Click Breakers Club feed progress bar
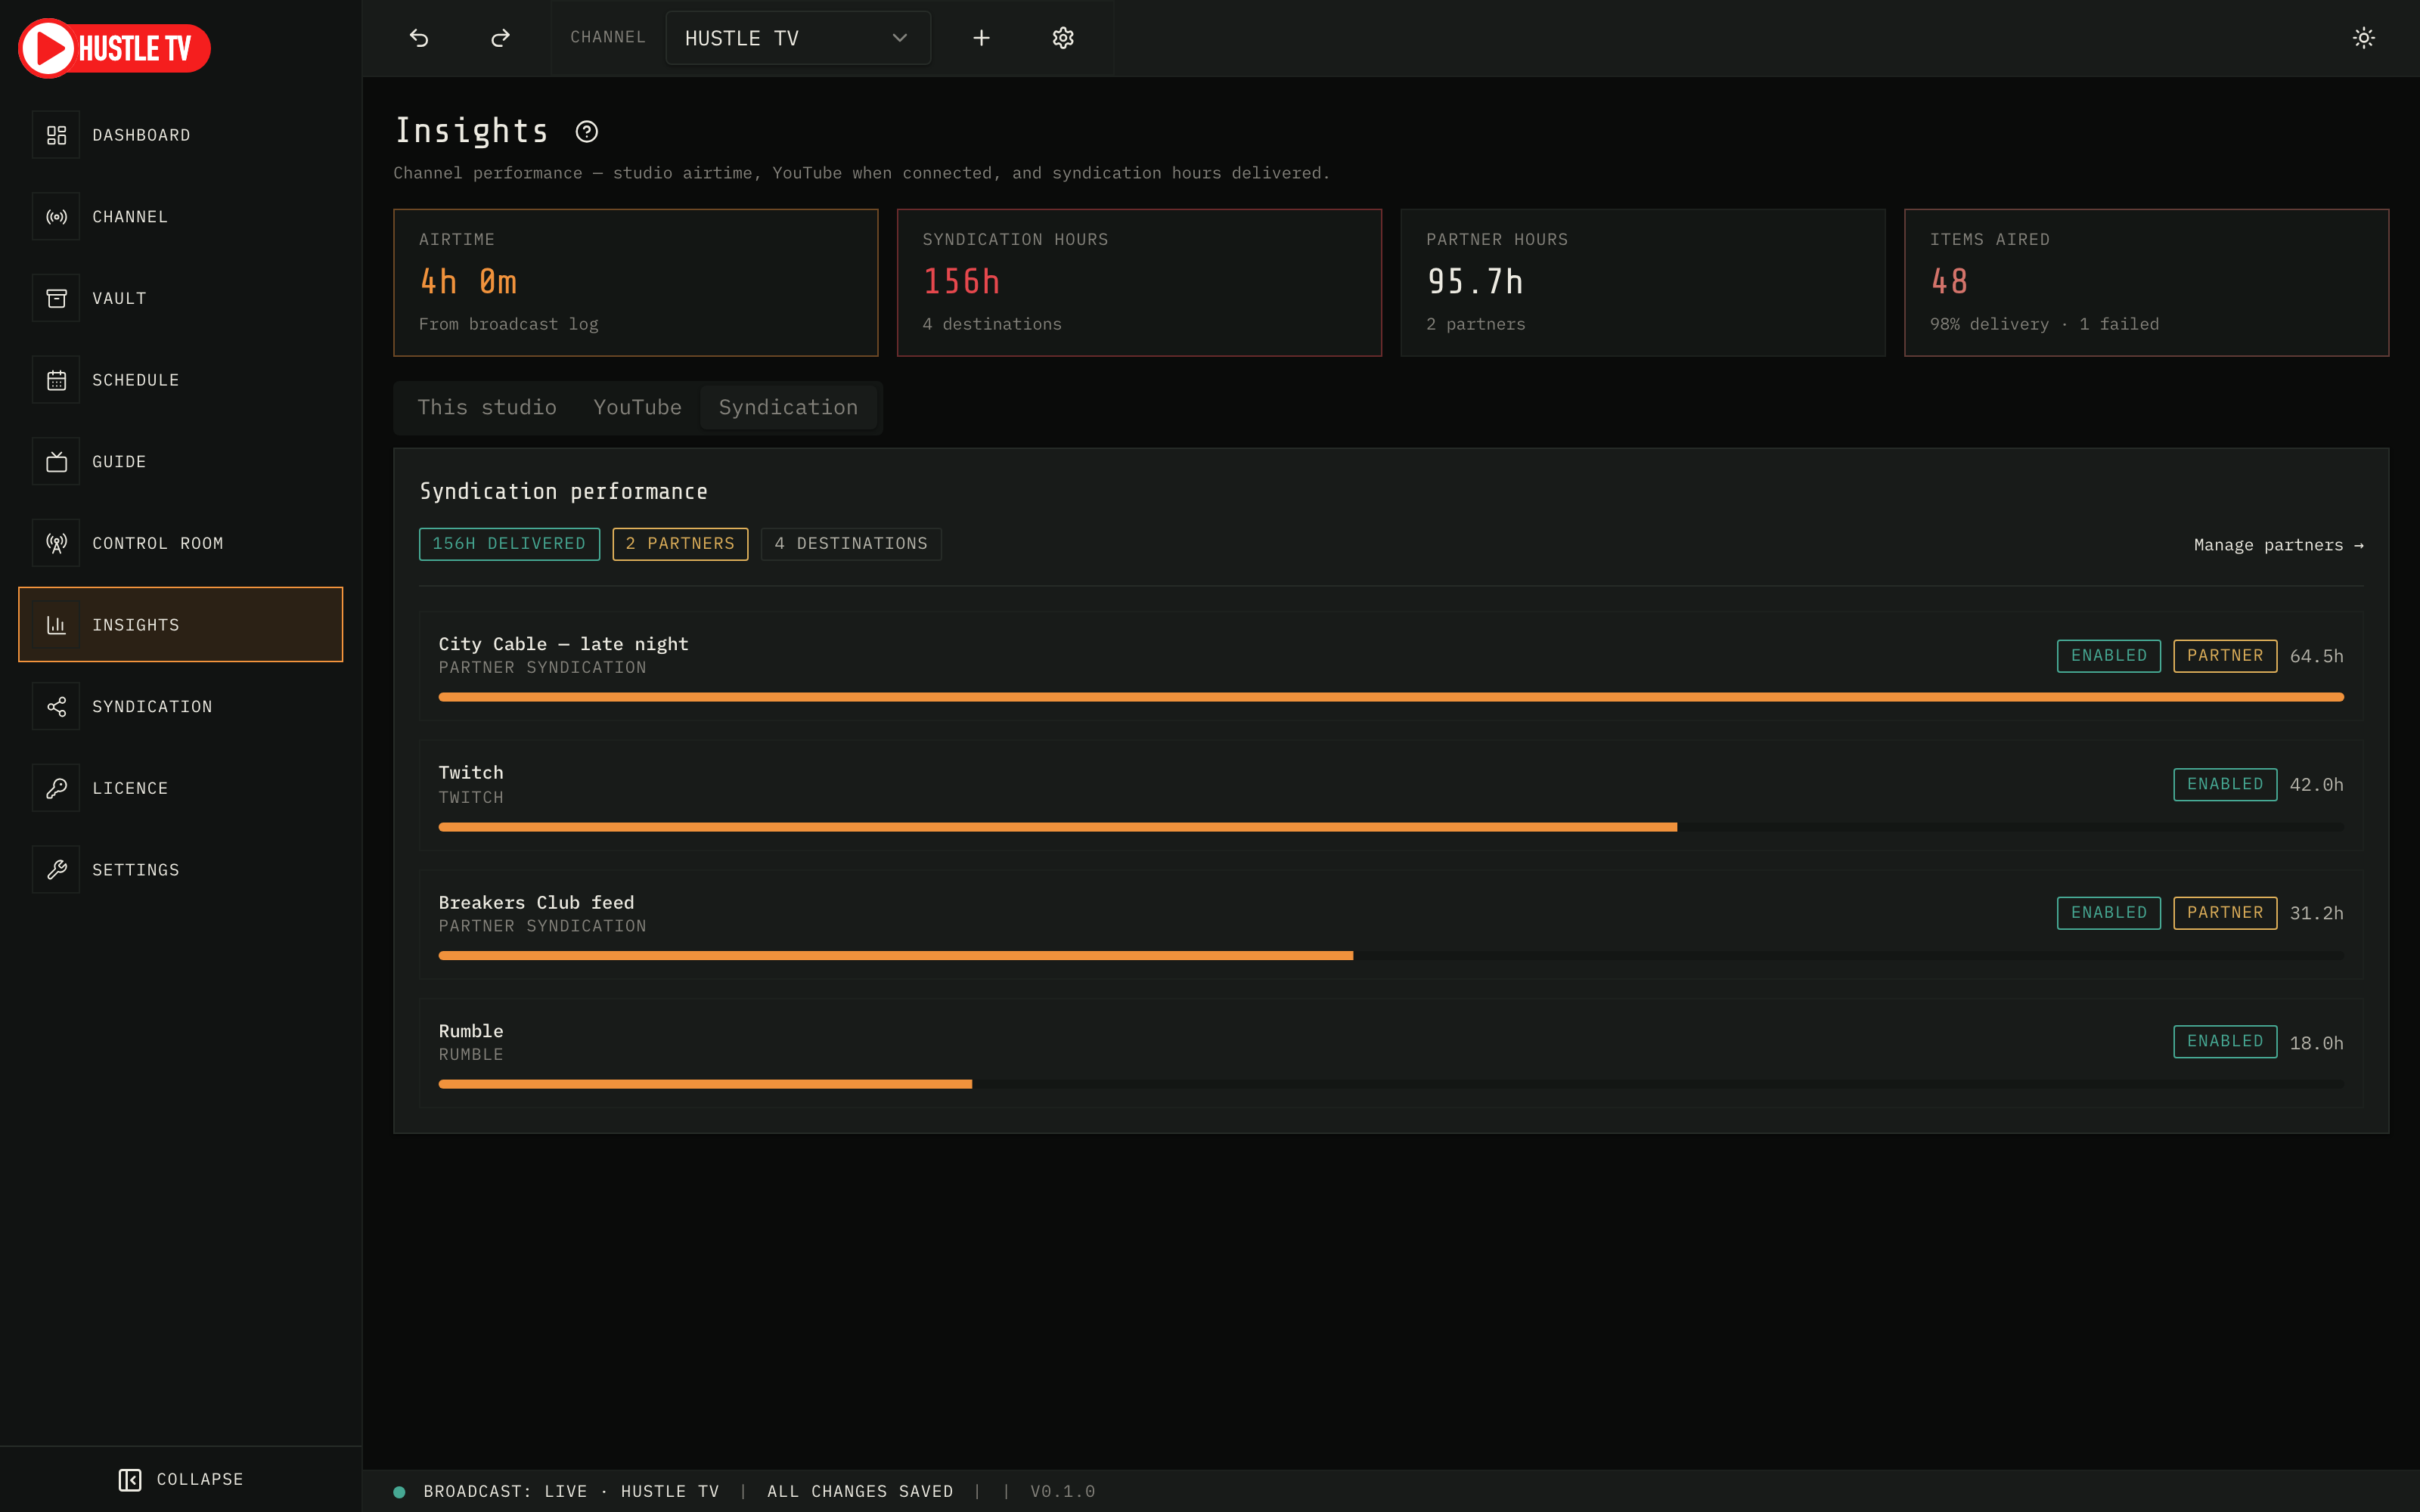Screen dimensions: 2420x1512 pyautogui.click(x=1391, y=956)
